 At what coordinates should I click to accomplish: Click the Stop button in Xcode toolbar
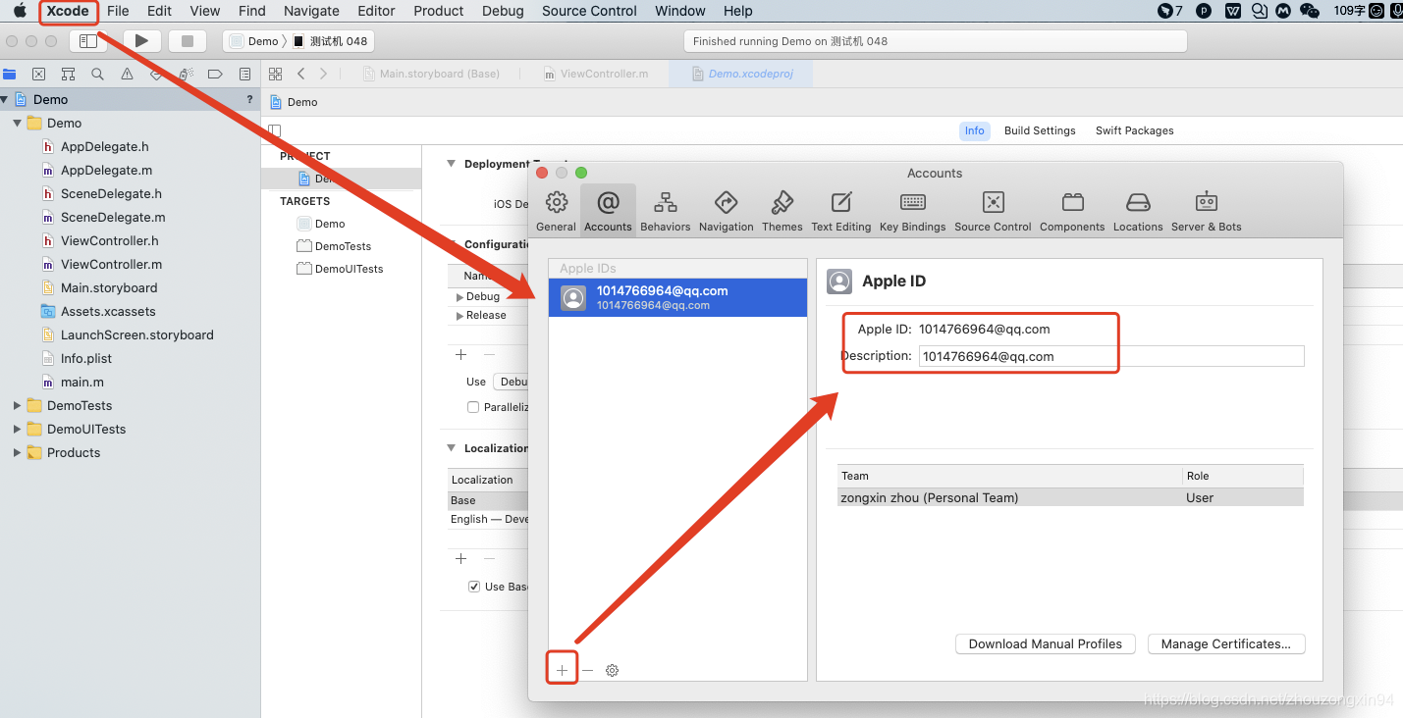tap(187, 41)
